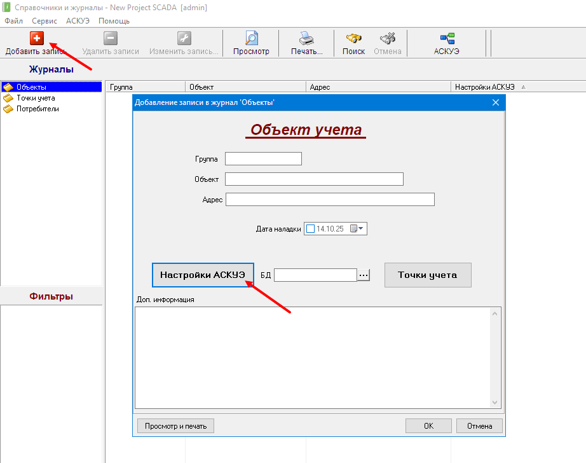Click the БД browse ellipsis button
Viewport: 586px width, 463px height.
[x=364, y=275]
